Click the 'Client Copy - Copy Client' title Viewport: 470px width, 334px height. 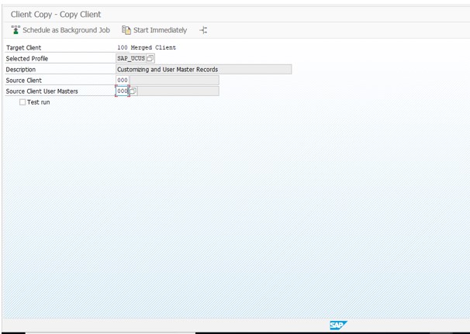56,15
